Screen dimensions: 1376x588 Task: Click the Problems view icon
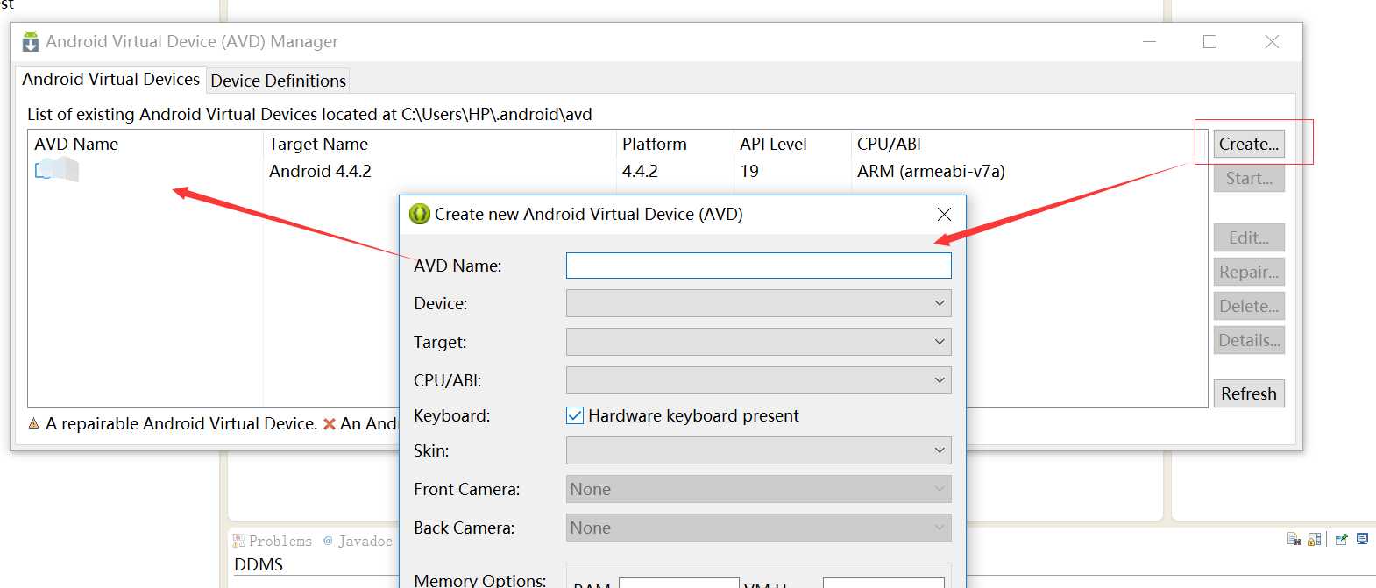click(x=238, y=541)
